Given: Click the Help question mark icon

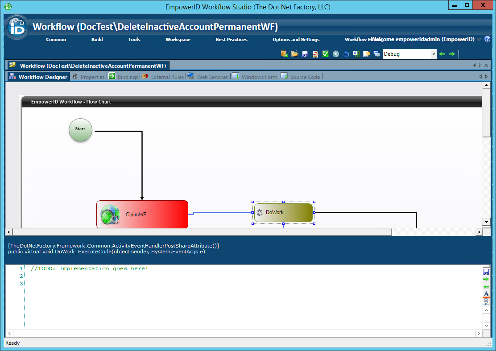Looking at the screenshot, I should 488,39.
